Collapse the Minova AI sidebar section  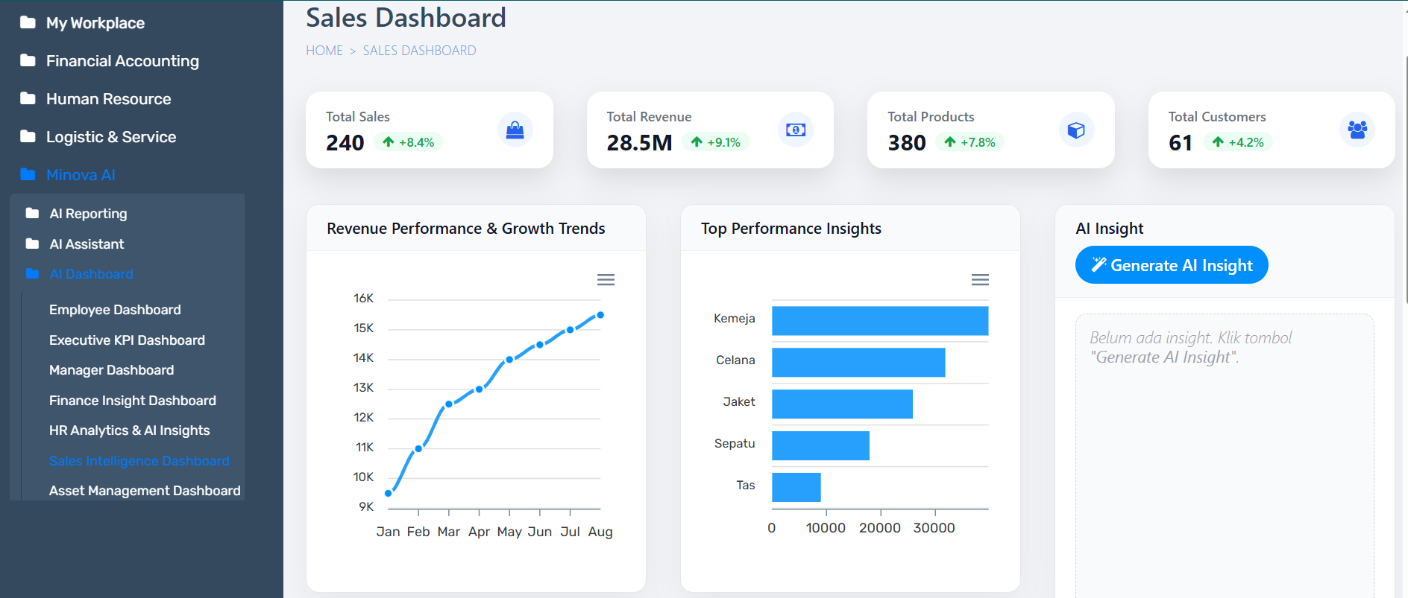[81, 175]
